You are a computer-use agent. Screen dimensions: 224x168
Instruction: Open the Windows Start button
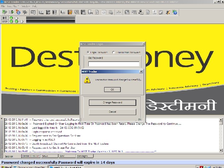pyautogui.click(x=6, y=167)
